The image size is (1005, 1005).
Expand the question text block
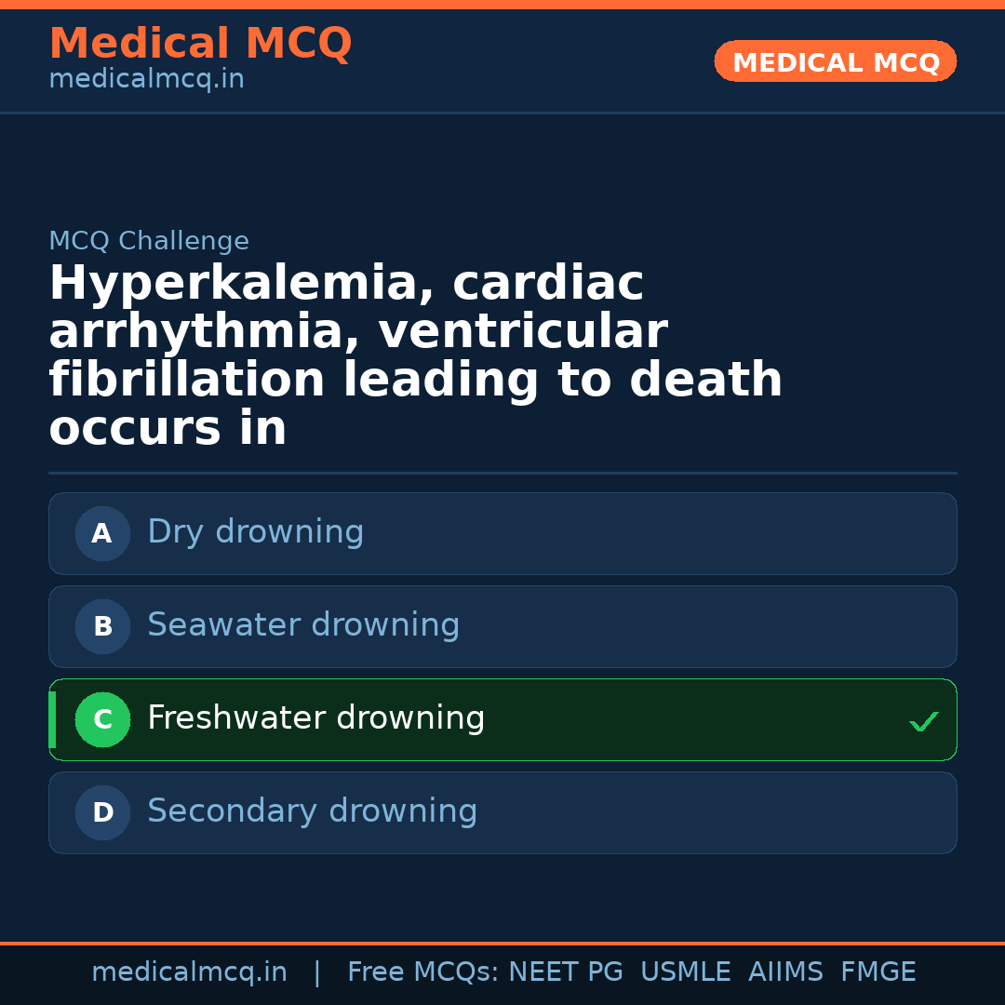(x=416, y=354)
